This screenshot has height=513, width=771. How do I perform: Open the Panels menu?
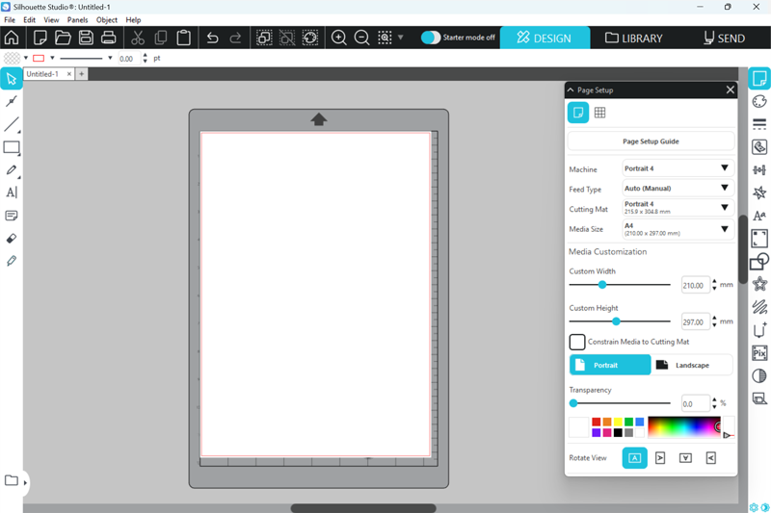click(77, 19)
